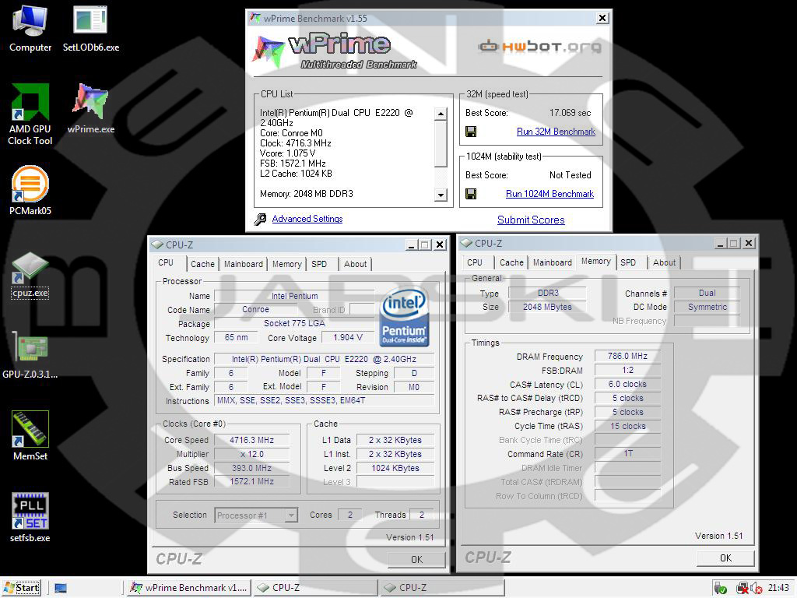
Task: Select the GPU-Z desktop icon
Action: point(30,355)
